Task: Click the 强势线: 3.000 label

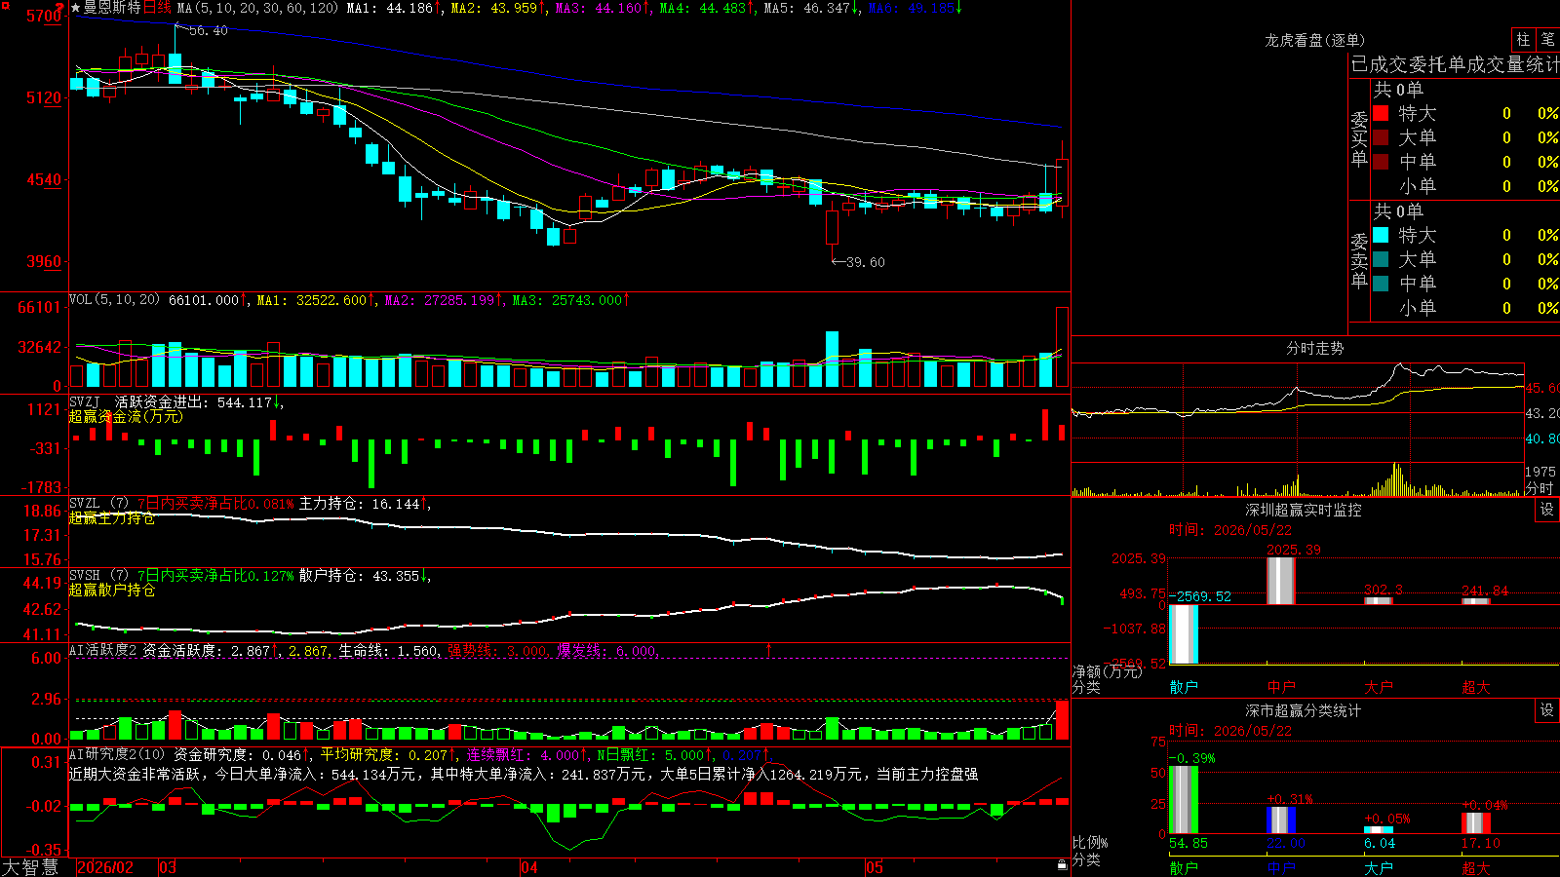Action: (x=497, y=650)
